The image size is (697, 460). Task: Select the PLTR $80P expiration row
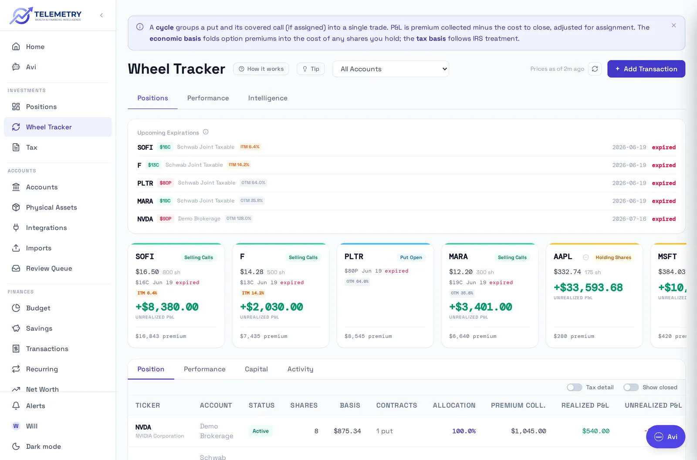[406, 183]
